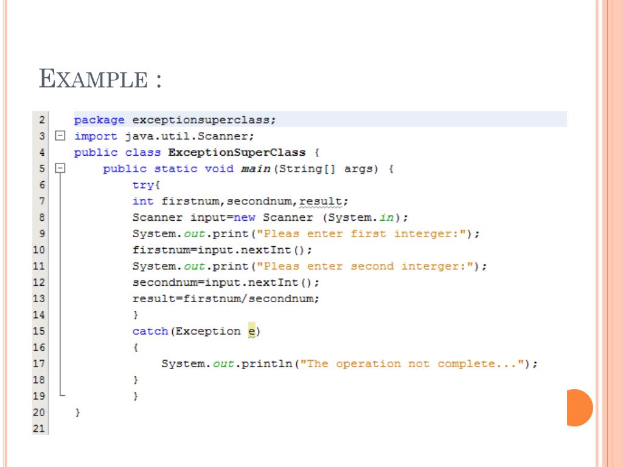
Task: Select underlined variable 'result;' on line 7
Action: 324,202
